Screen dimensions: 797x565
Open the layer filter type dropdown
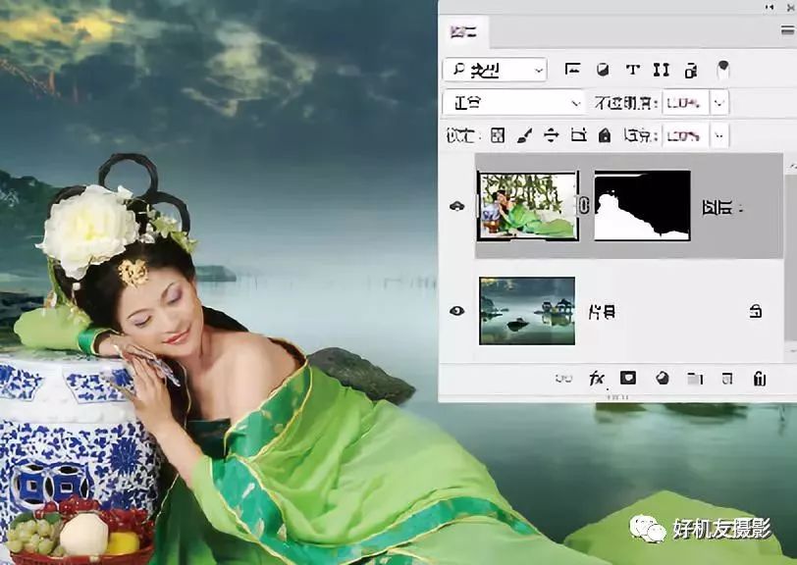(494, 70)
